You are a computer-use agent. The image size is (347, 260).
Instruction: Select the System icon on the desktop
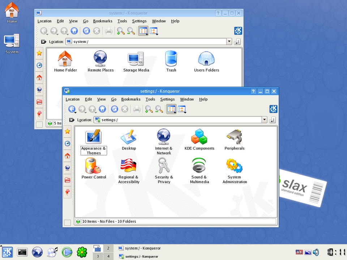coord(12,44)
